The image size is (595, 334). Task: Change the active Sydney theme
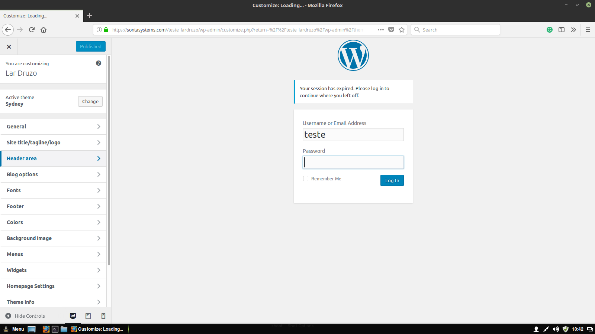point(90,101)
